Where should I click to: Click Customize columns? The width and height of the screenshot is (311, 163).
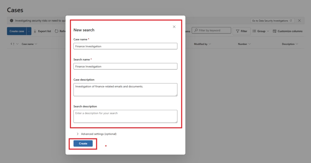pyautogui.click(x=288, y=31)
